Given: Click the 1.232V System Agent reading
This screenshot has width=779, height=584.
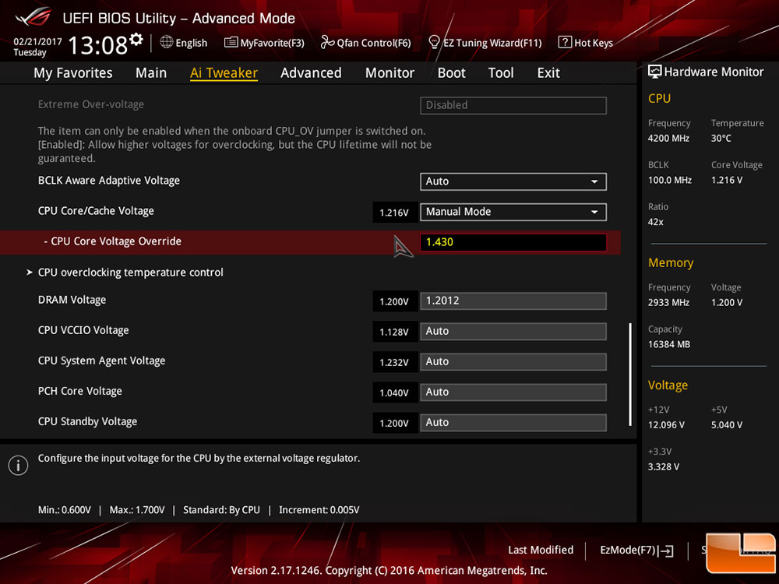Looking at the screenshot, I should pyautogui.click(x=394, y=363).
